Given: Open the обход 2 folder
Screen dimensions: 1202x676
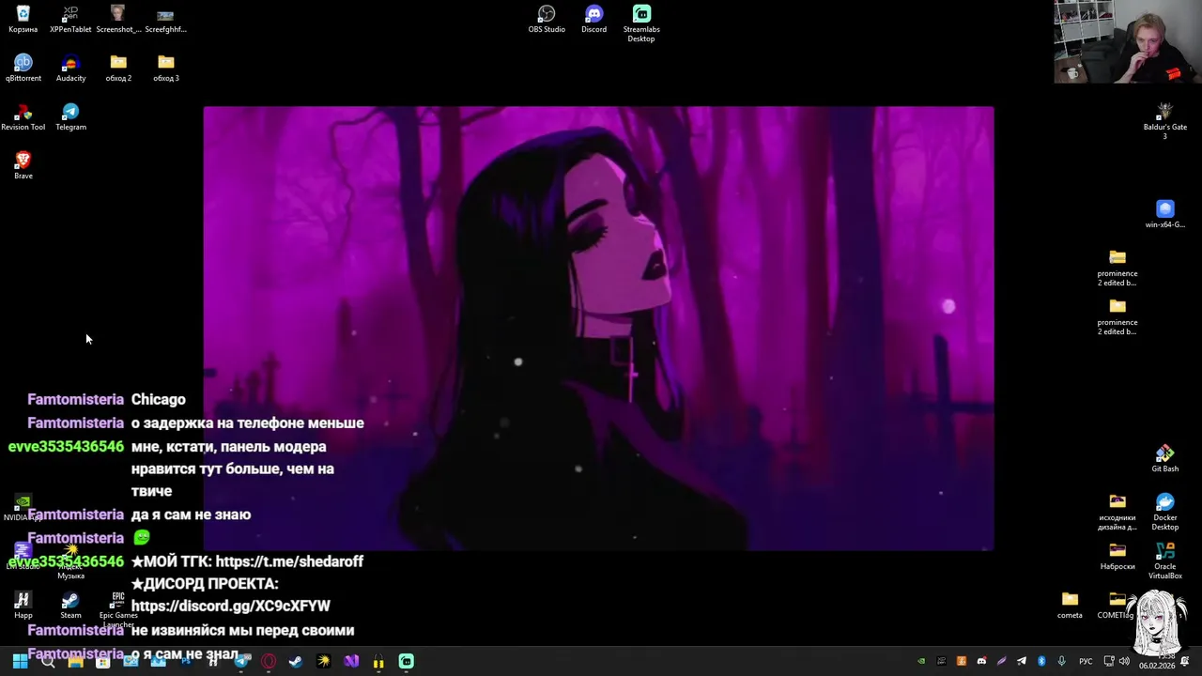Looking at the screenshot, I should (x=118, y=68).
